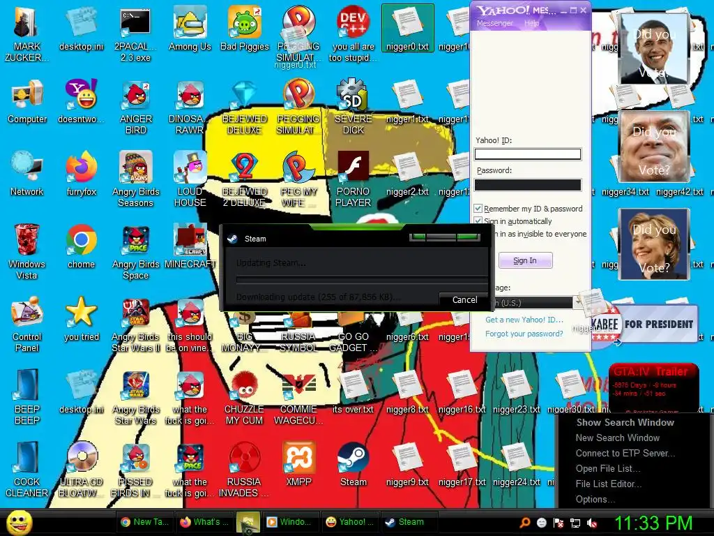Click the Obama 'Did you Vote?' gadget
The image size is (714, 536).
654,49
